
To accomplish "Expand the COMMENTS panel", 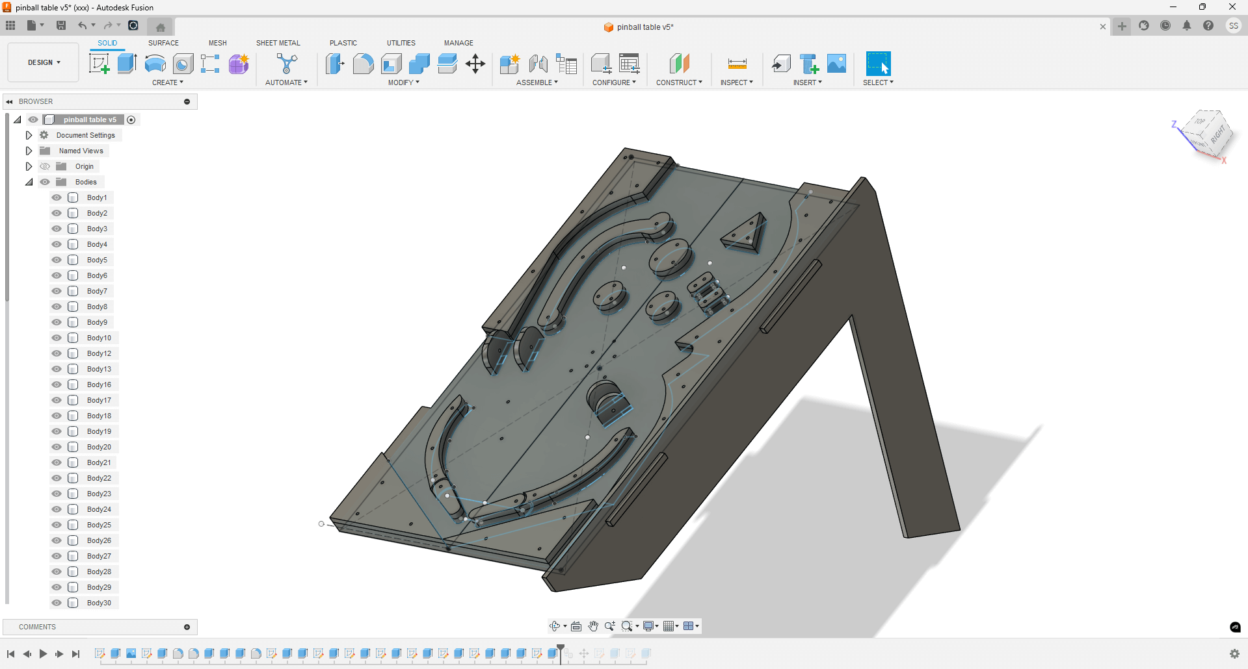I will pos(187,627).
